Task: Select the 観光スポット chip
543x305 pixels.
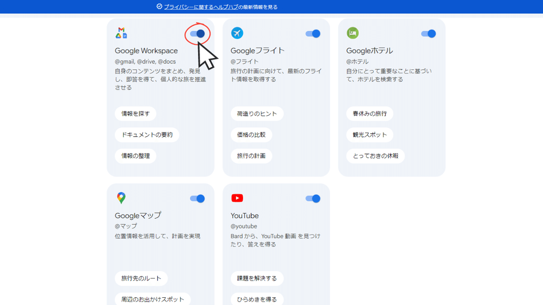Action: pyautogui.click(x=370, y=135)
